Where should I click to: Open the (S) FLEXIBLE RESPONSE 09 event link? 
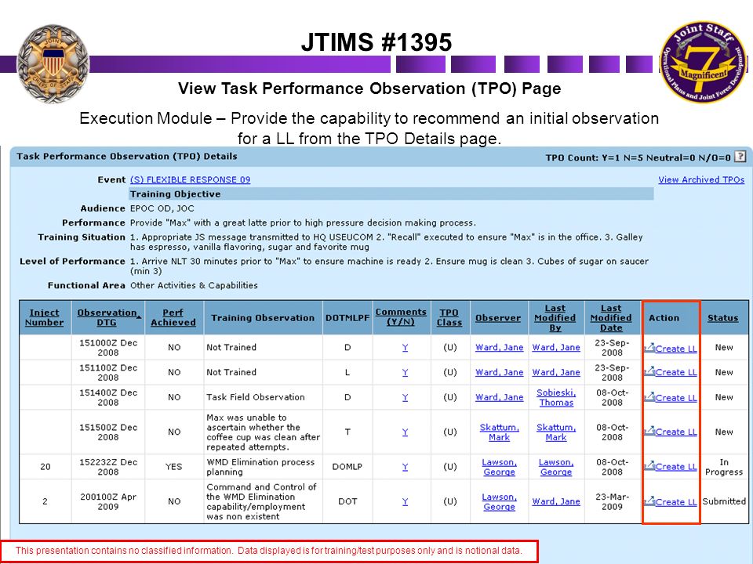click(x=190, y=179)
